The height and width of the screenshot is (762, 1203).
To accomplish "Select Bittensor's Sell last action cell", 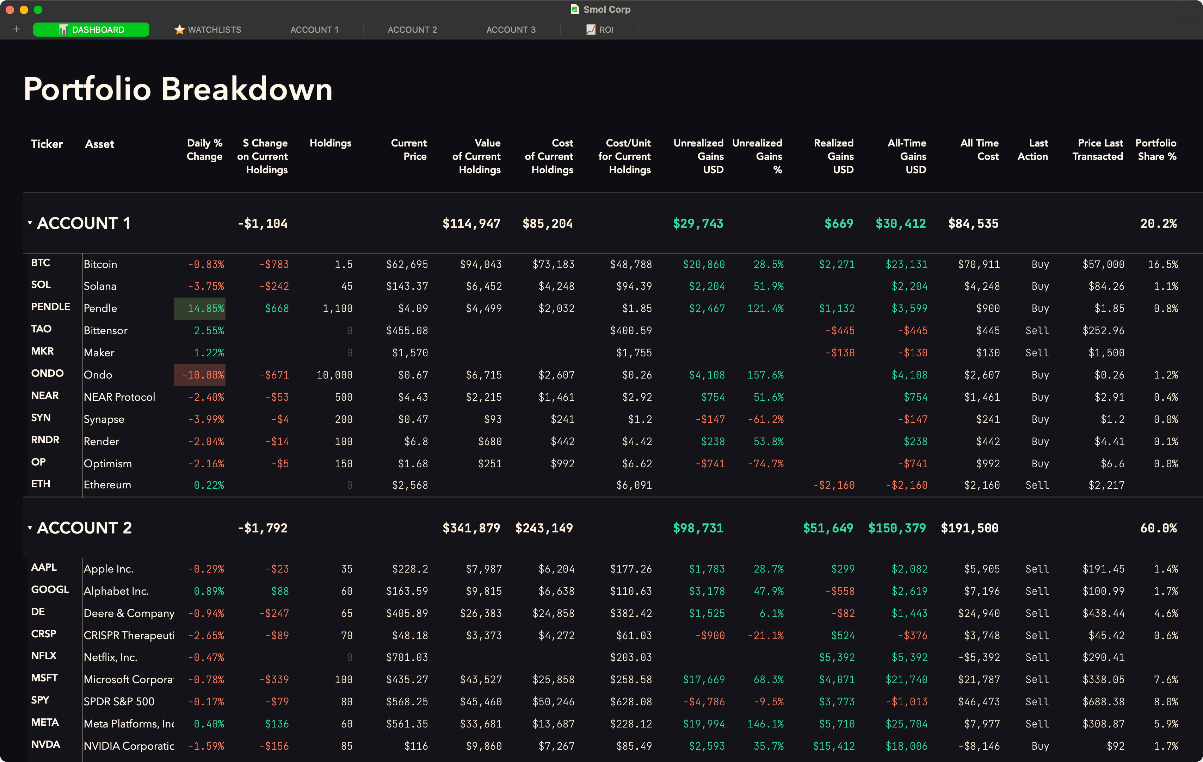I will (1037, 331).
